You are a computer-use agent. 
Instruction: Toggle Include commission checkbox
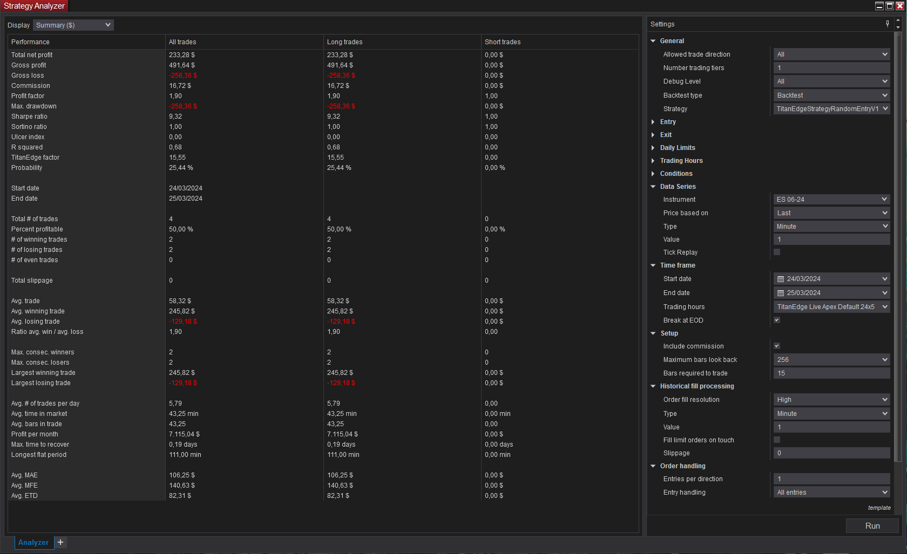[777, 346]
